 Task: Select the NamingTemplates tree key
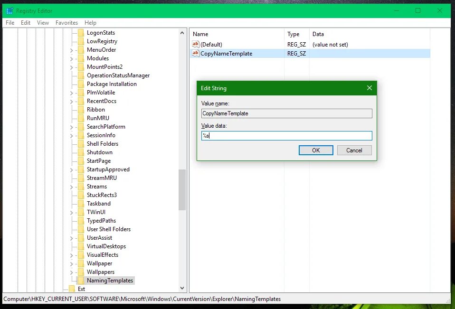click(x=110, y=281)
